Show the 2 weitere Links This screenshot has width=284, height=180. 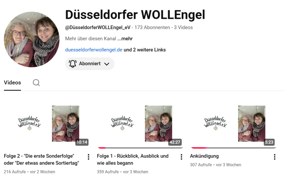coord(144,50)
